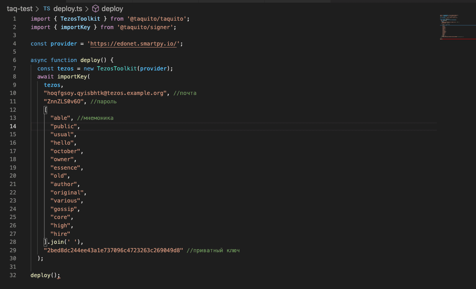This screenshot has width=476, height=289.
Task: Click the chevron after taq-test breadcrumb
Action: (37, 8)
